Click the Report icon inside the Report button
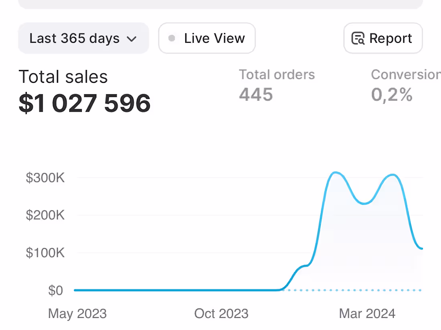 [x=359, y=38]
